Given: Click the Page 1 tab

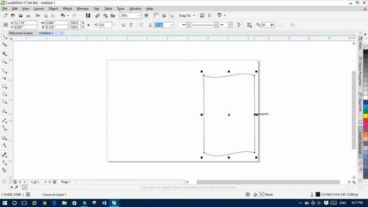Looking at the screenshot, I should pos(66,182).
